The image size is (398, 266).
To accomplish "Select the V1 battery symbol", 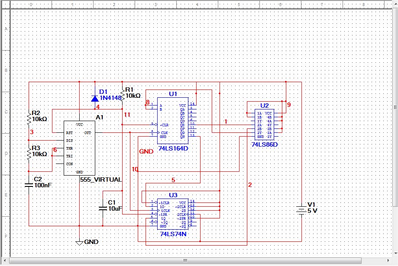I will pyautogui.click(x=301, y=210).
